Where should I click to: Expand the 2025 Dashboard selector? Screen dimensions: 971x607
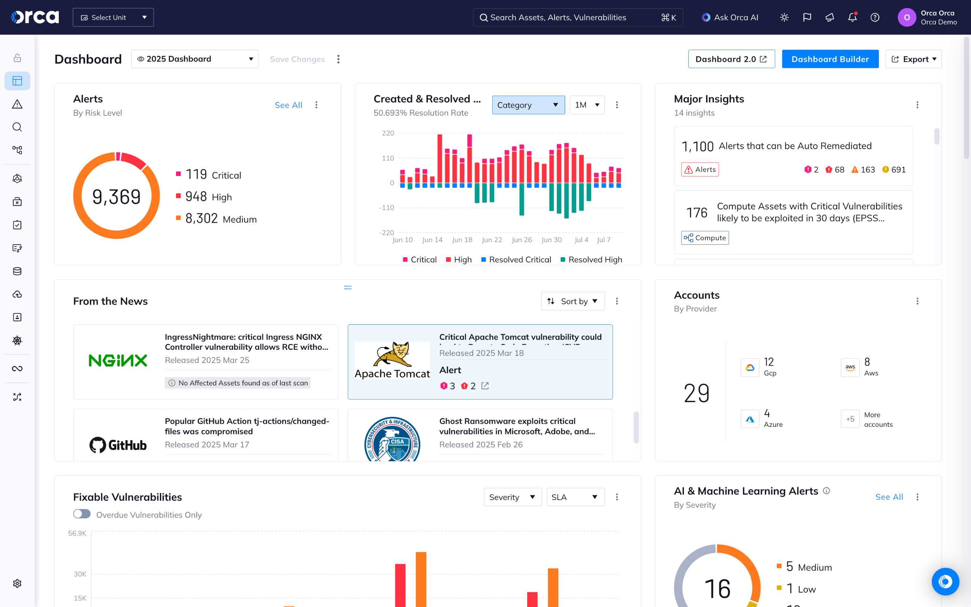(x=195, y=59)
